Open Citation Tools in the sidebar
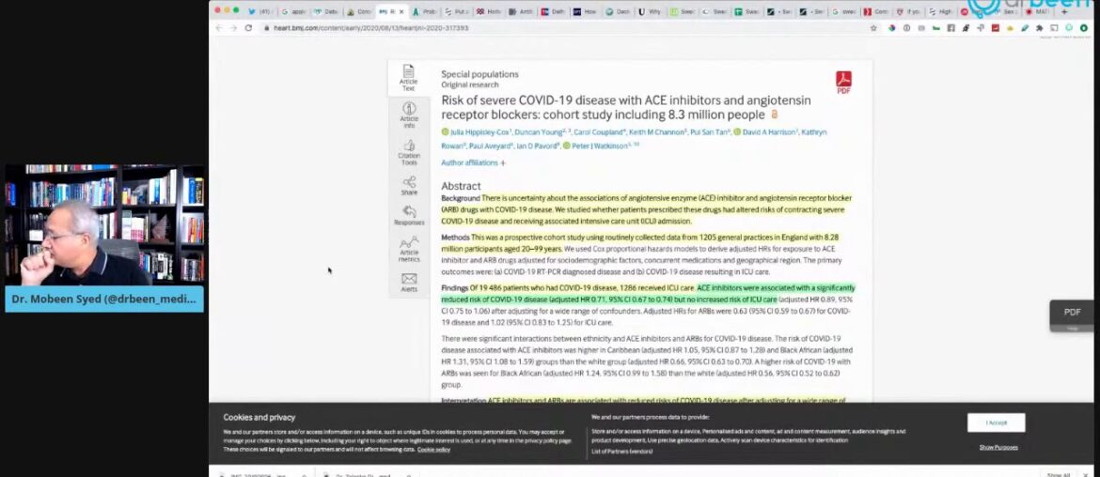1100x477 pixels. [x=409, y=150]
